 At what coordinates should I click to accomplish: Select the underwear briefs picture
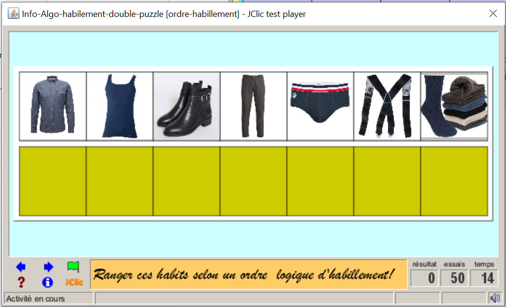pos(320,106)
